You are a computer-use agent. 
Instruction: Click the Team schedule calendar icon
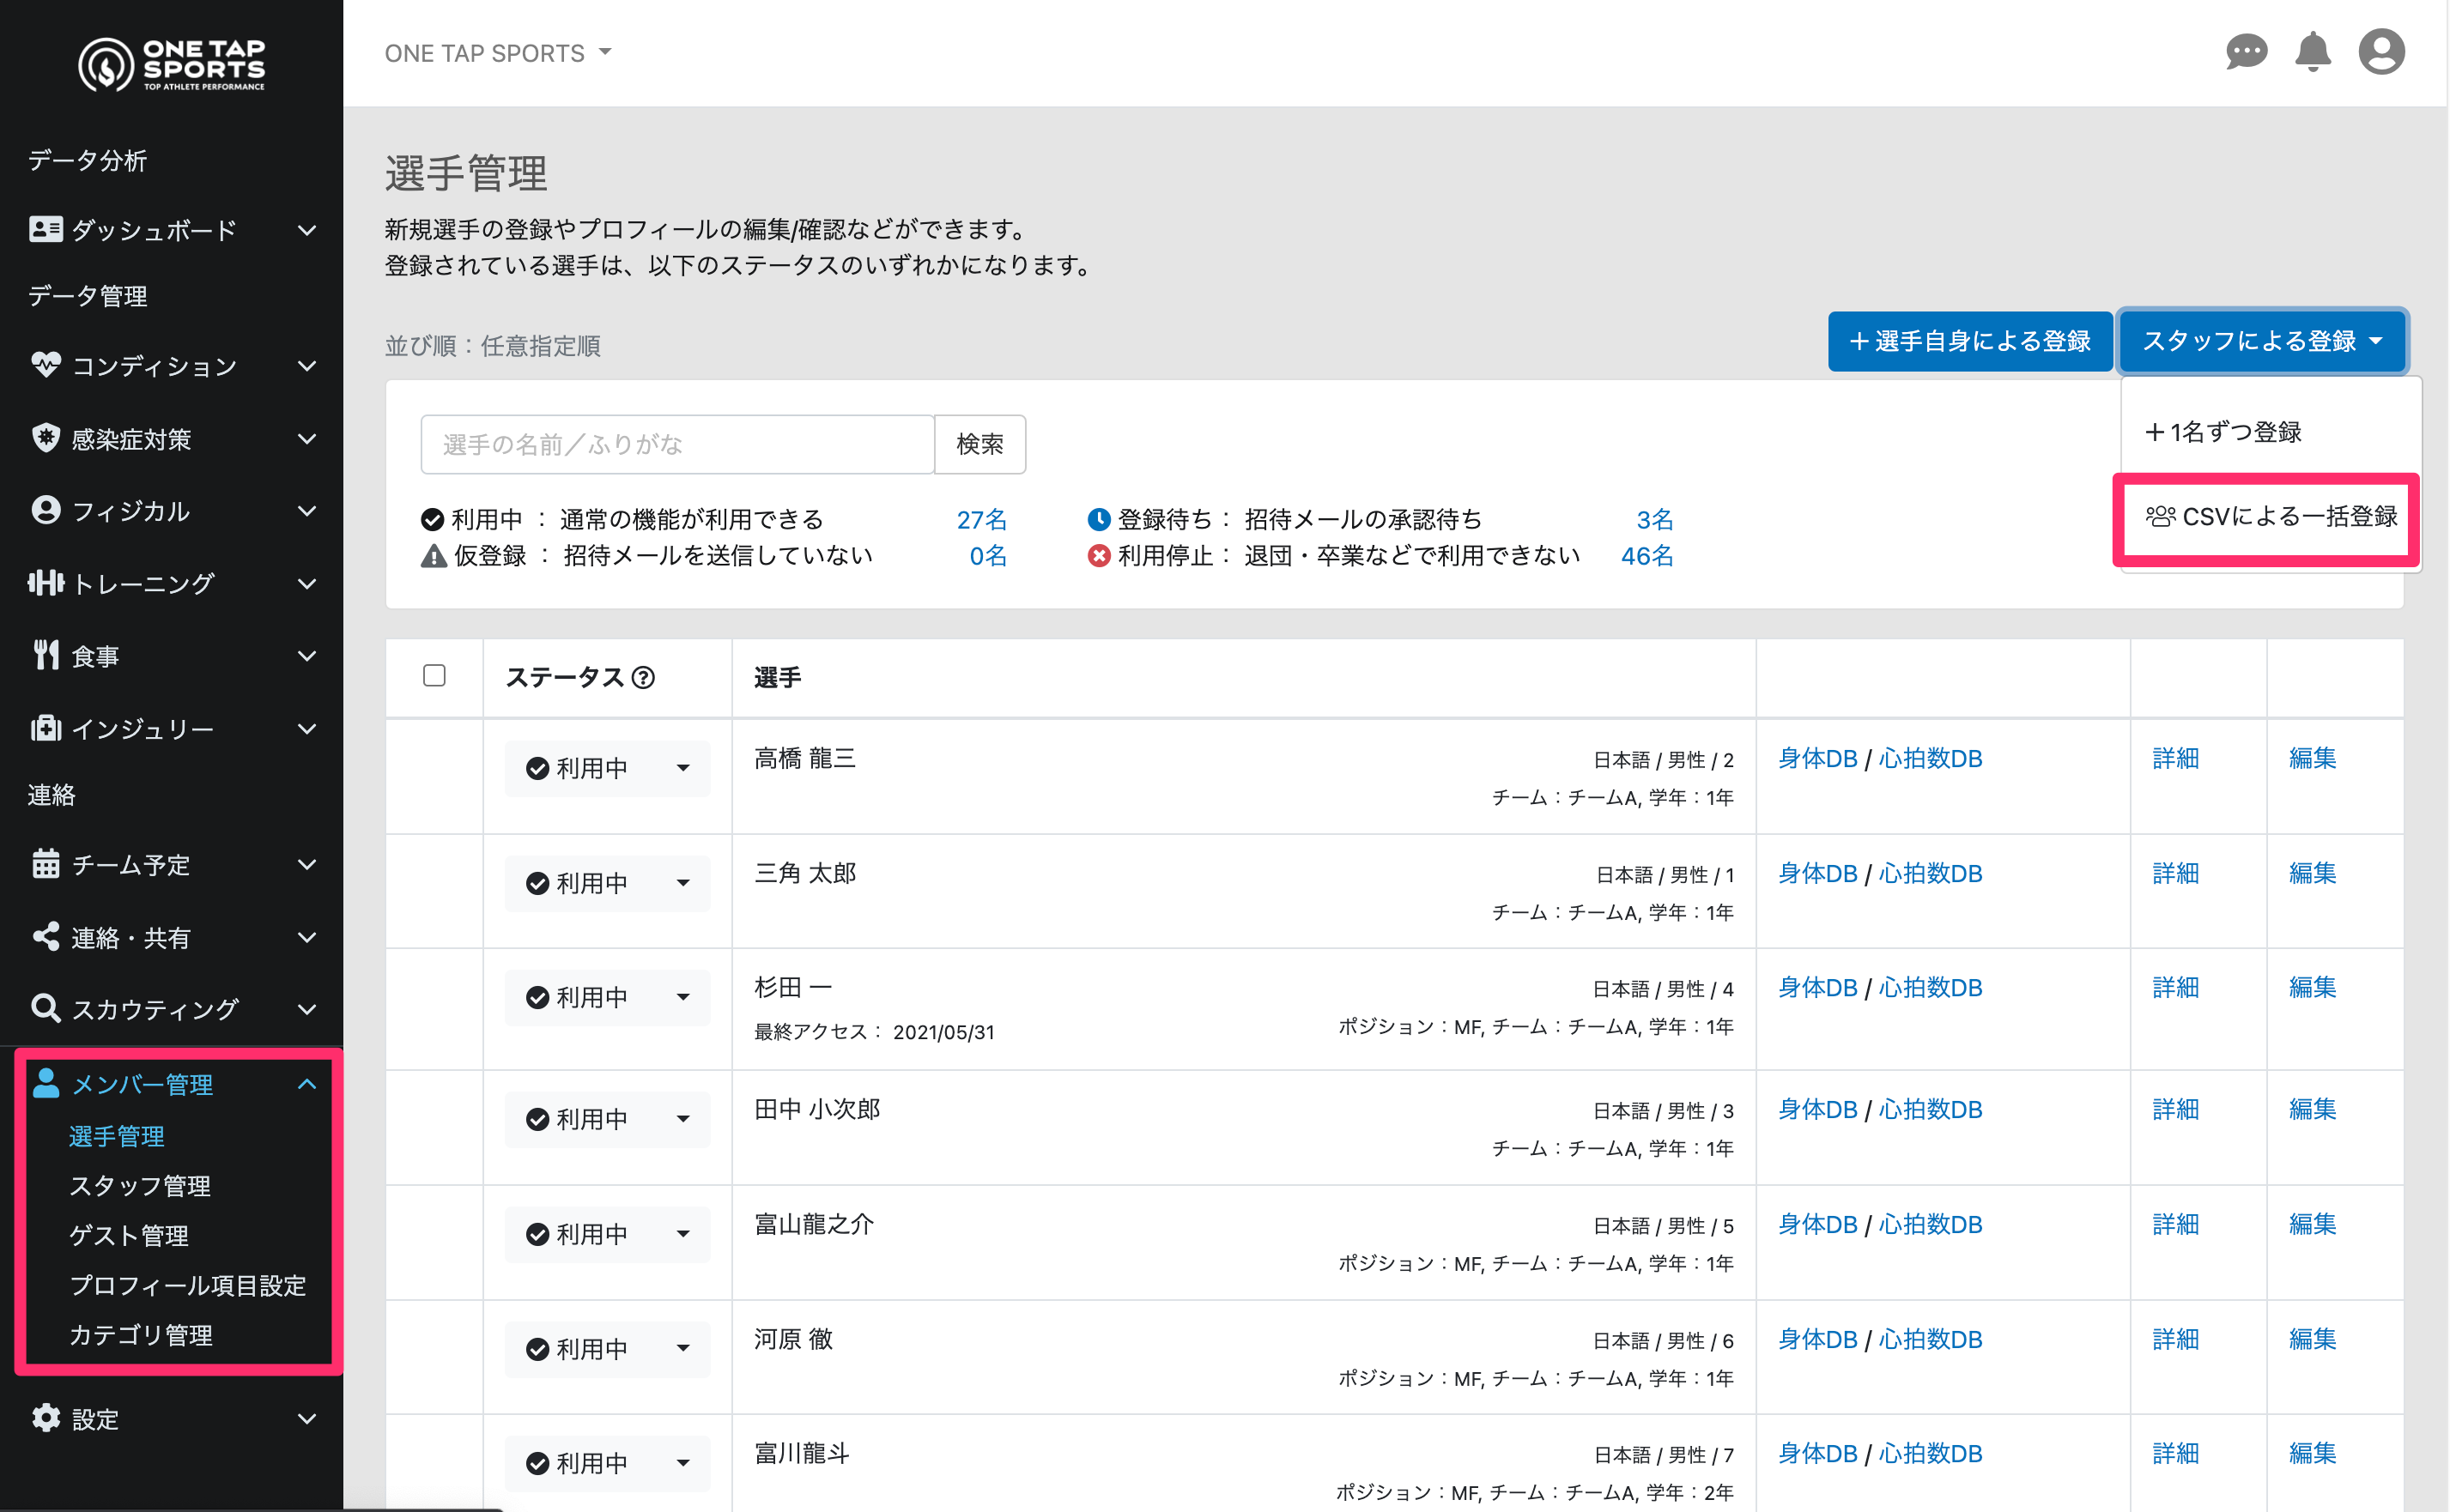(46, 863)
